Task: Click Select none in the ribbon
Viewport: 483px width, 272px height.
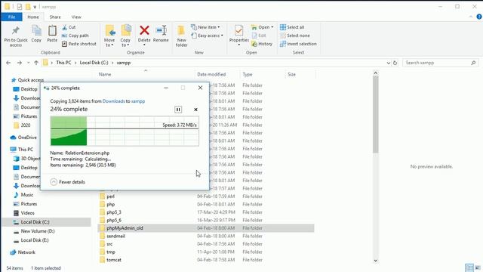Action: click(295, 36)
